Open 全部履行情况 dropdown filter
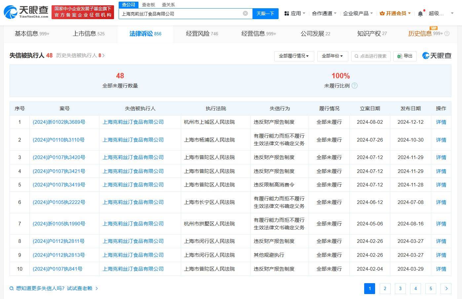This screenshot has width=462, height=299. (294, 56)
